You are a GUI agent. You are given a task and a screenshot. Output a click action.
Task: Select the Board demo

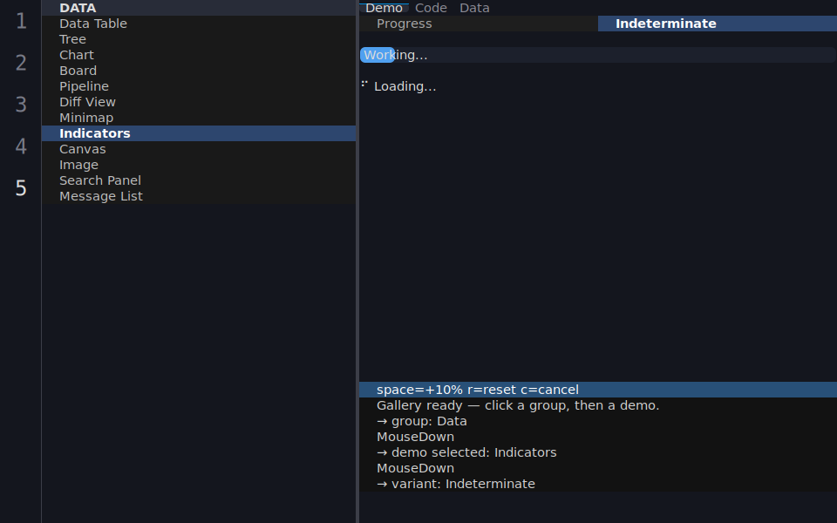199,71
